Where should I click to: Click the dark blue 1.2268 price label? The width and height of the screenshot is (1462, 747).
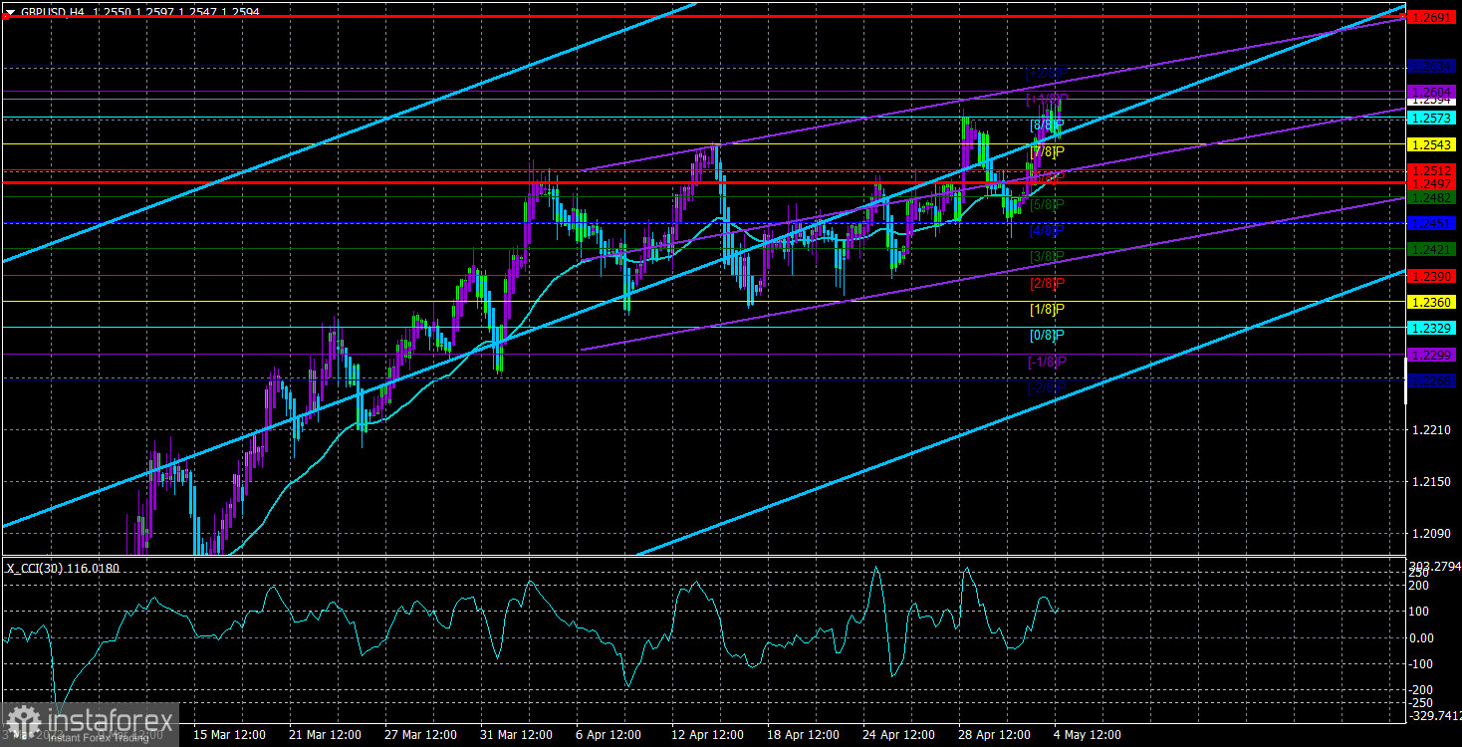1432,380
